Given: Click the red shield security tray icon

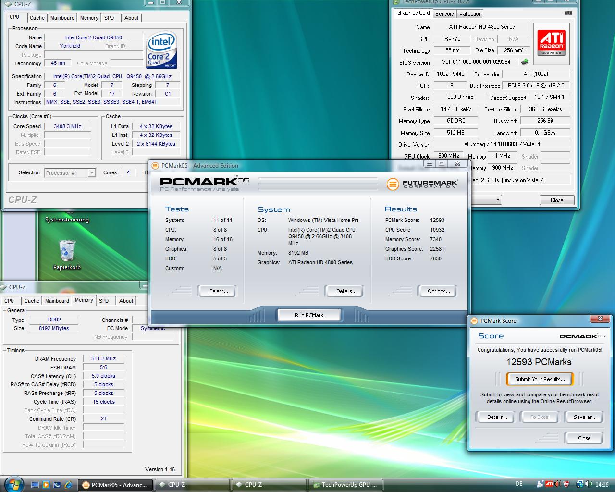Looking at the screenshot, I should click(x=566, y=484).
